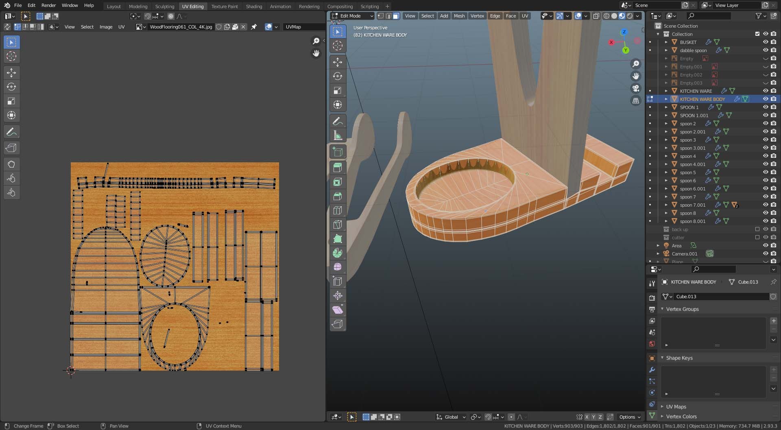Switch to the Shading workspace tab

254,6
